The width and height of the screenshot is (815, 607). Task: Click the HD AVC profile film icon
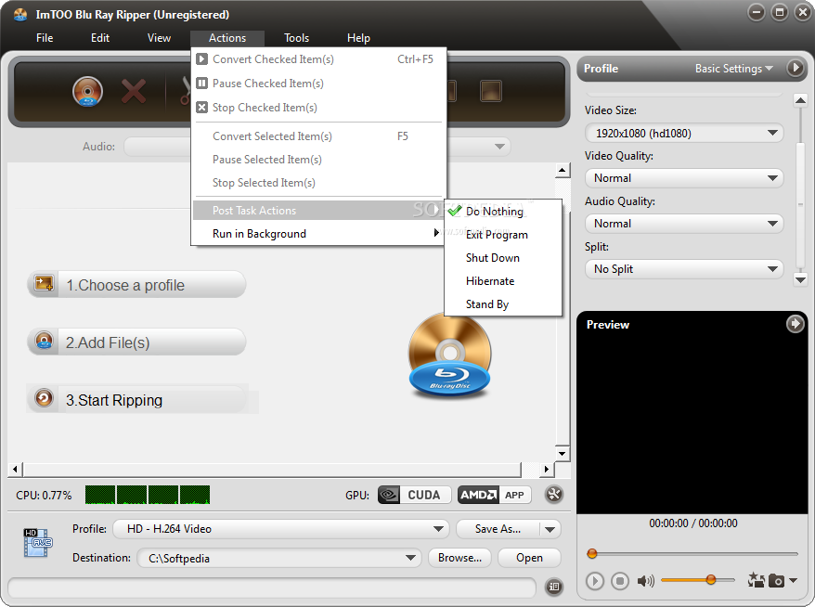(38, 543)
